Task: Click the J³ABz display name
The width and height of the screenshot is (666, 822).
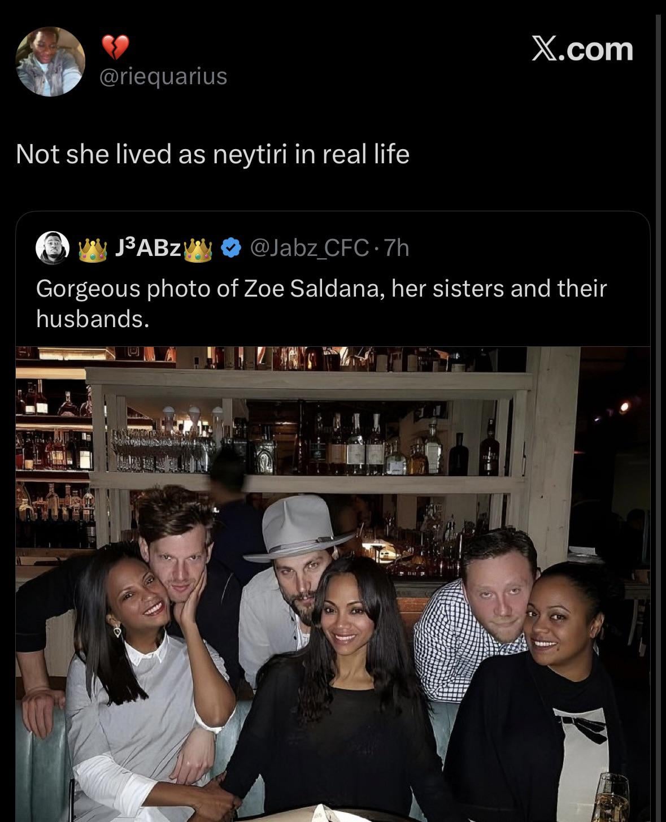Action: coord(147,248)
